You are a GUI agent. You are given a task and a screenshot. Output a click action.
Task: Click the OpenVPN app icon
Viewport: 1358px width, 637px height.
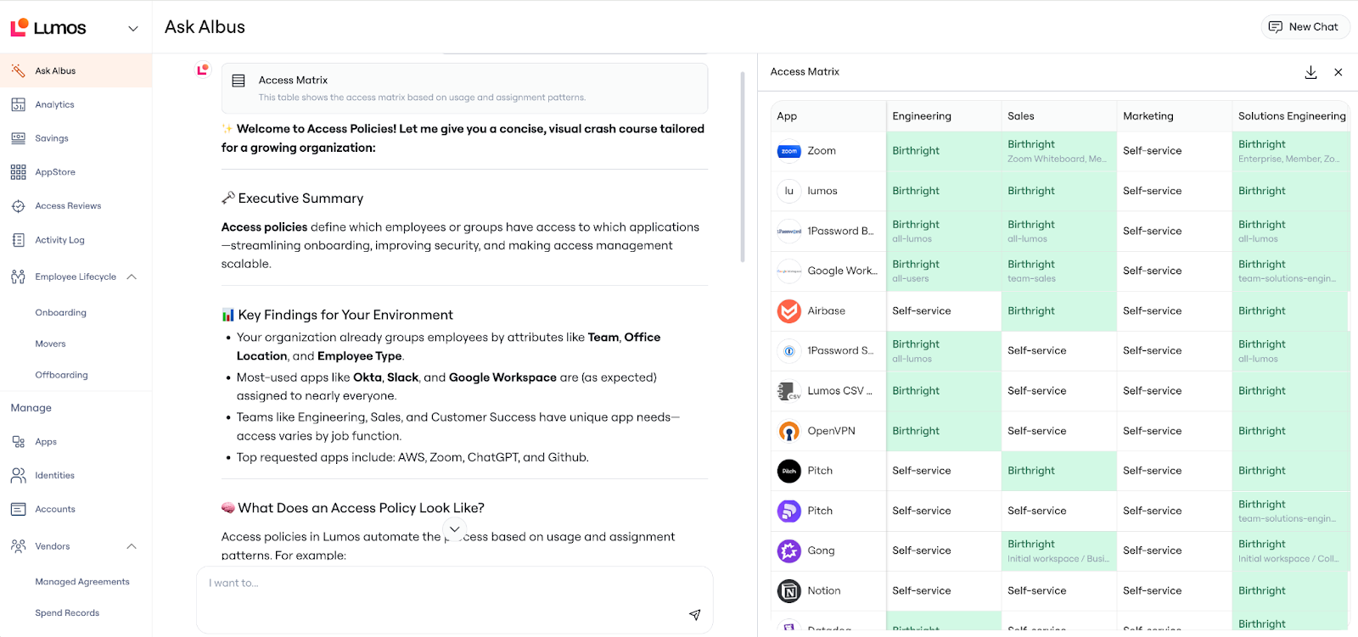(789, 431)
